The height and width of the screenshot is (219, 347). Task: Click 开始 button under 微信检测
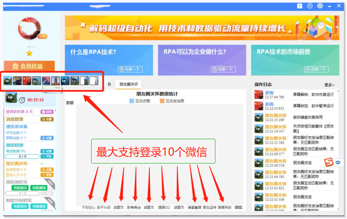pyautogui.click(x=47, y=157)
